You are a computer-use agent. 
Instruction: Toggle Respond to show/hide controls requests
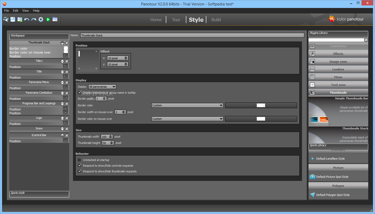80,166
